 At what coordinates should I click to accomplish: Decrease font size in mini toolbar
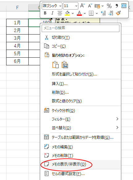coord(90,6)
